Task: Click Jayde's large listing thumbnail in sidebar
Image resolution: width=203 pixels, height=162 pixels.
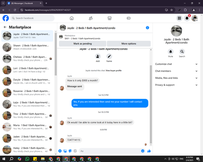Action: click(176, 31)
